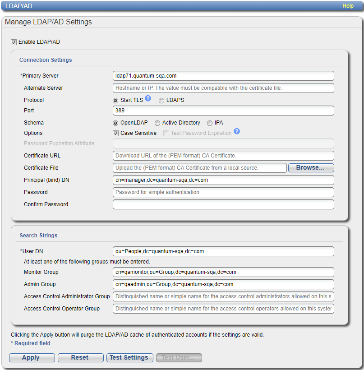
Task: Click the Certificate URL text box
Action: [223, 156]
